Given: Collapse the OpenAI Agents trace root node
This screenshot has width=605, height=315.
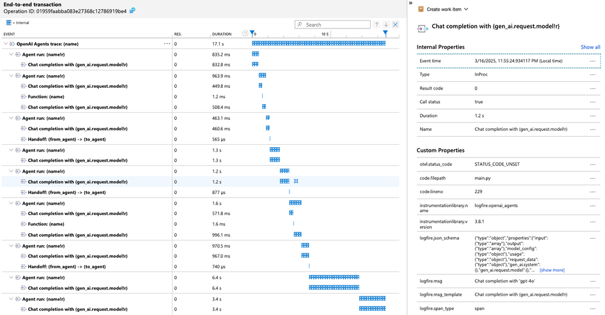Looking at the screenshot, I should (x=5, y=44).
